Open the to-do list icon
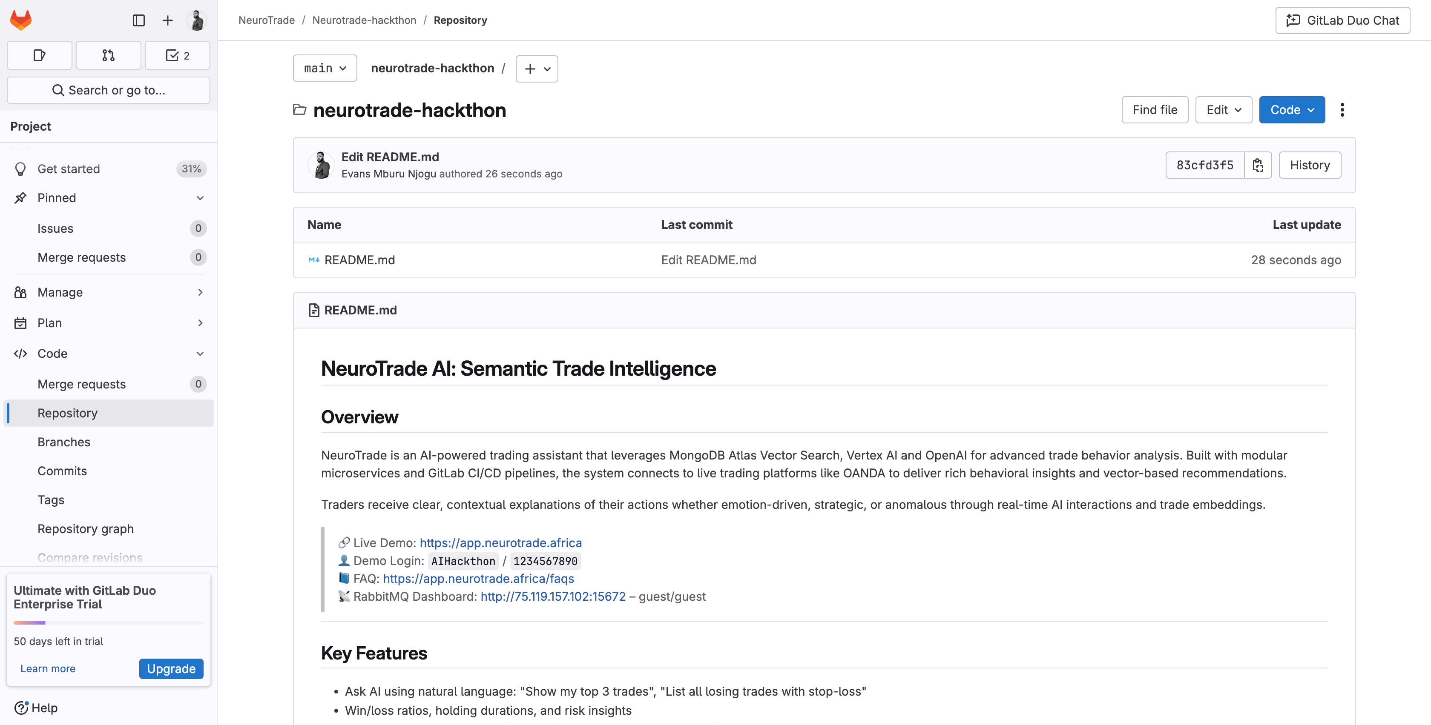The image size is (1431, 725). point(177,55)
